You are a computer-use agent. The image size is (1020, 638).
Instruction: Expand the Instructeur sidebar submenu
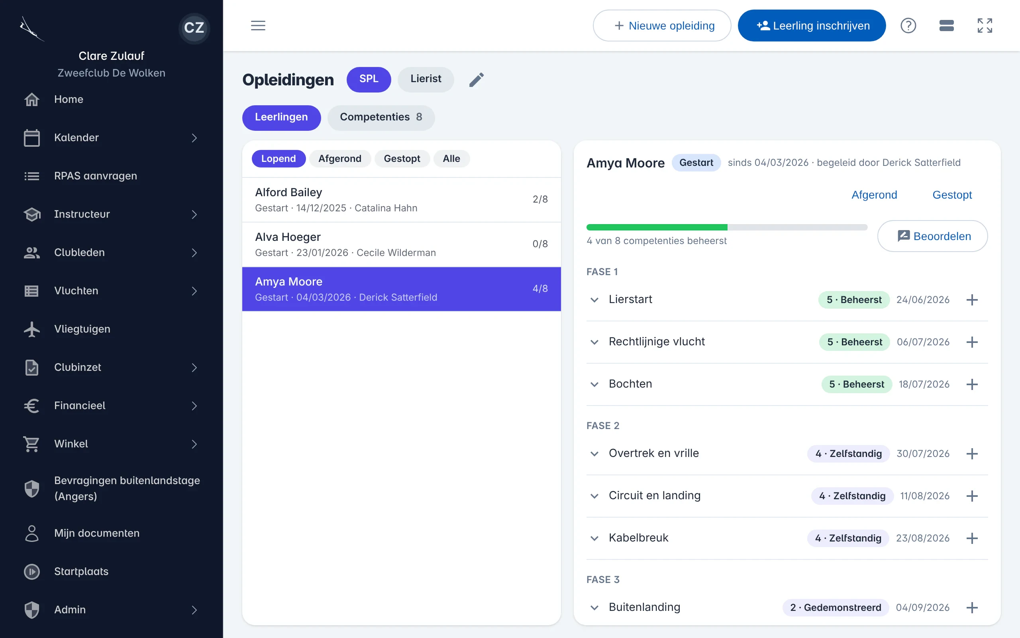pos(194,215)
